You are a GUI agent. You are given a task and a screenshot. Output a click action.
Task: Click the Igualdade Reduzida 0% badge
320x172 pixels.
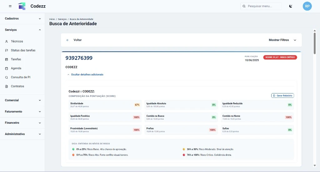pyautogui.click(x=290, y=105)
